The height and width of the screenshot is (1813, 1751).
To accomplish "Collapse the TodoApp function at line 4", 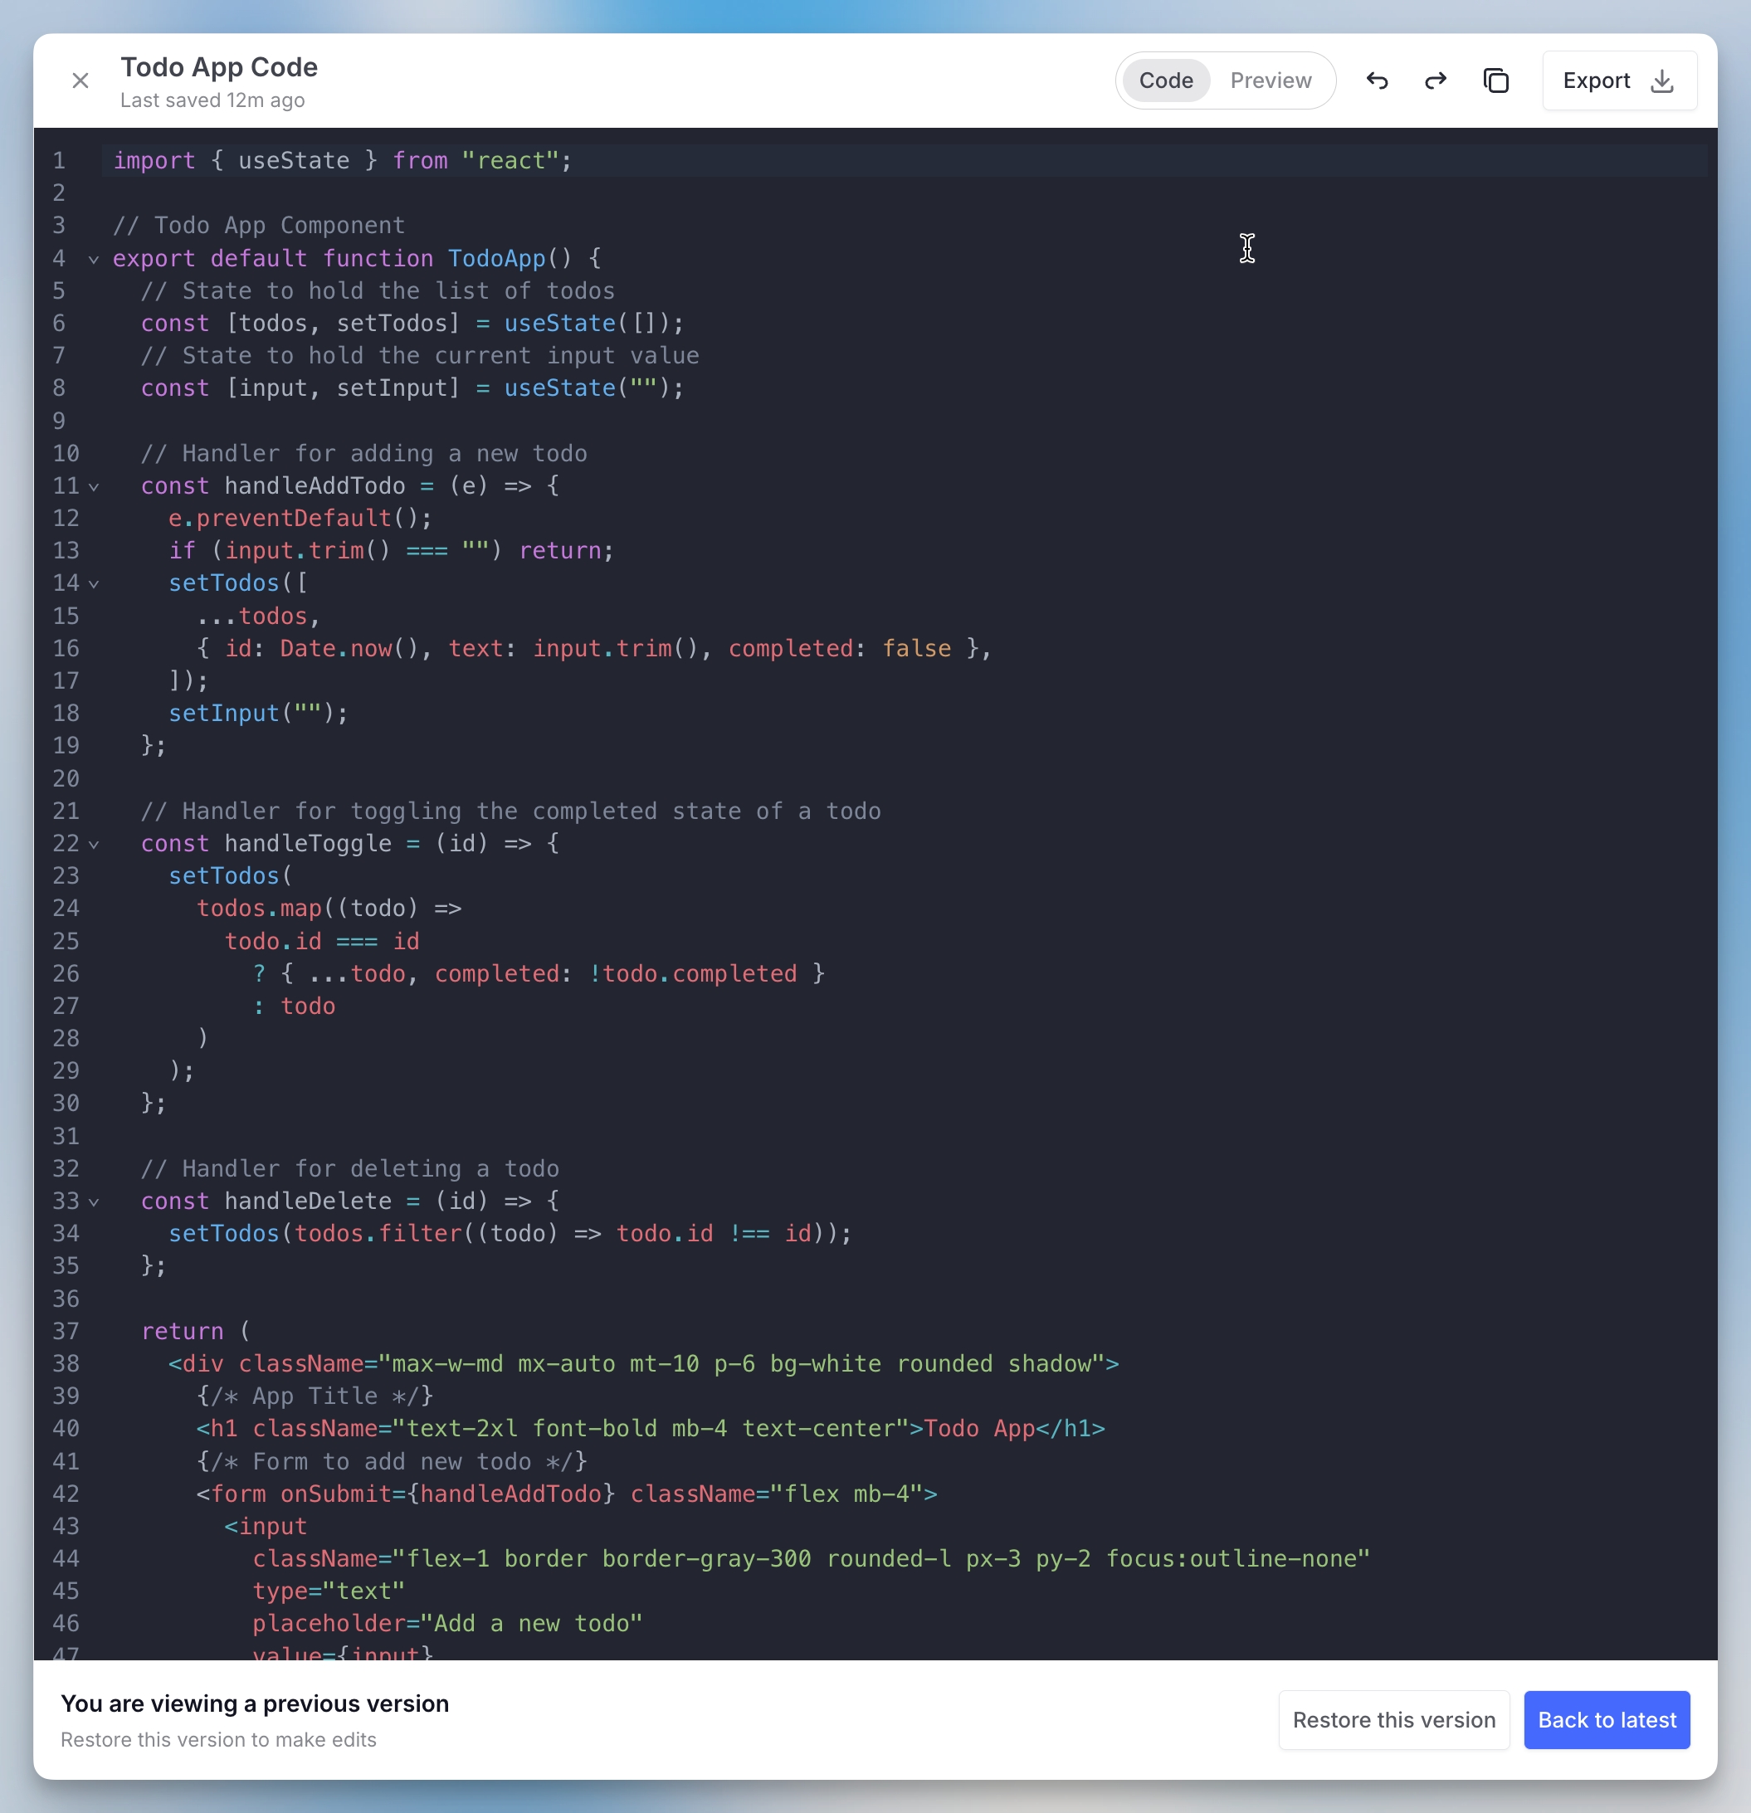I will point(94,260).
